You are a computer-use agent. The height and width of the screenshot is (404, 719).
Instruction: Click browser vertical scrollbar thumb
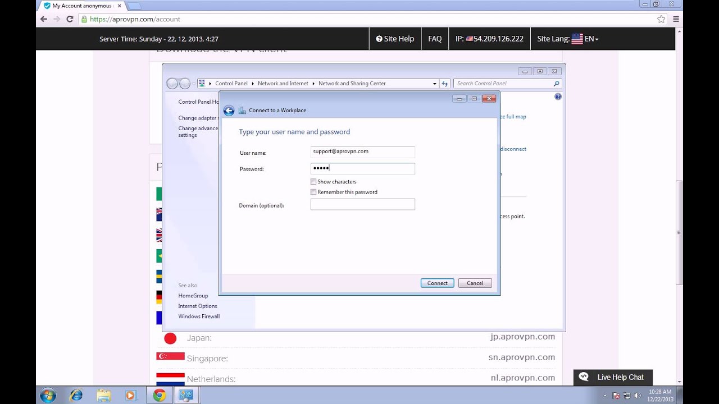pyautogui.click(x=679, y=232)
